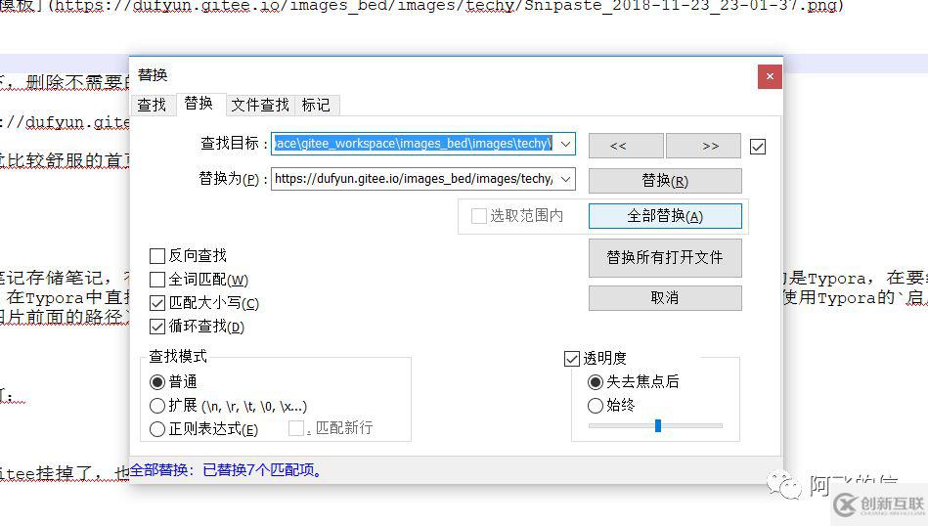Switch to the 查找 tab
The width and height of the screenshot is (928, 526).
[x=152, y=105]
